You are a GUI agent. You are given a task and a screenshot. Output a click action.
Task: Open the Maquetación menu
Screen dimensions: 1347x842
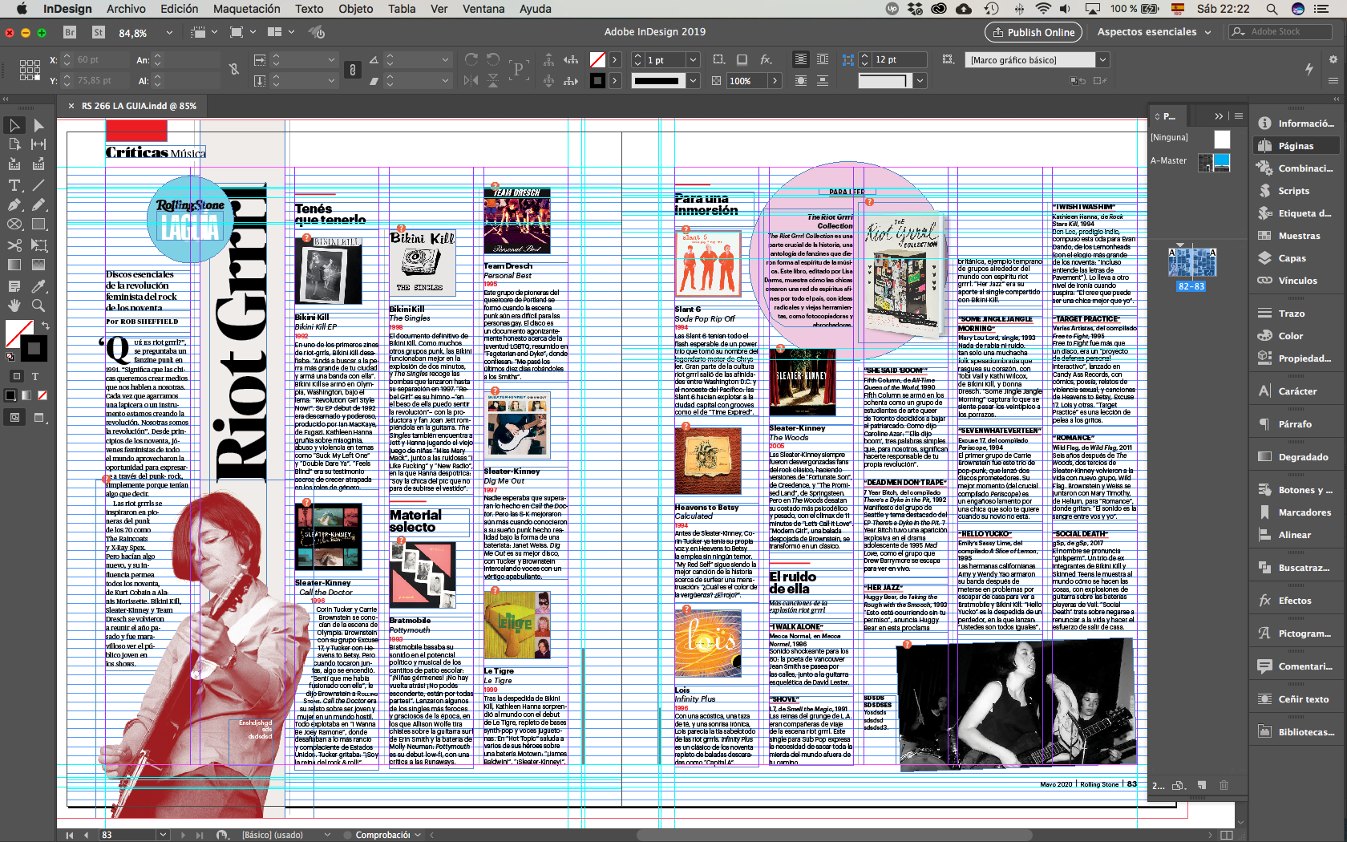[247, 9]
